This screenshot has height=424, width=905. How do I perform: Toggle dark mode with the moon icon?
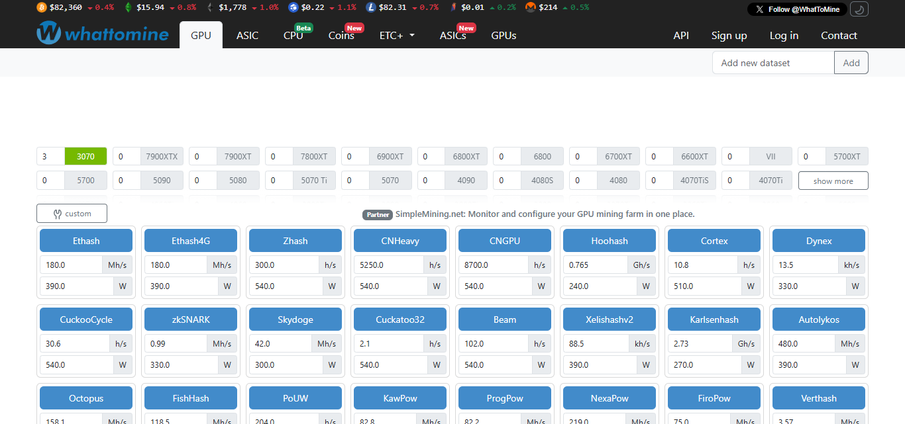[859, 9]
